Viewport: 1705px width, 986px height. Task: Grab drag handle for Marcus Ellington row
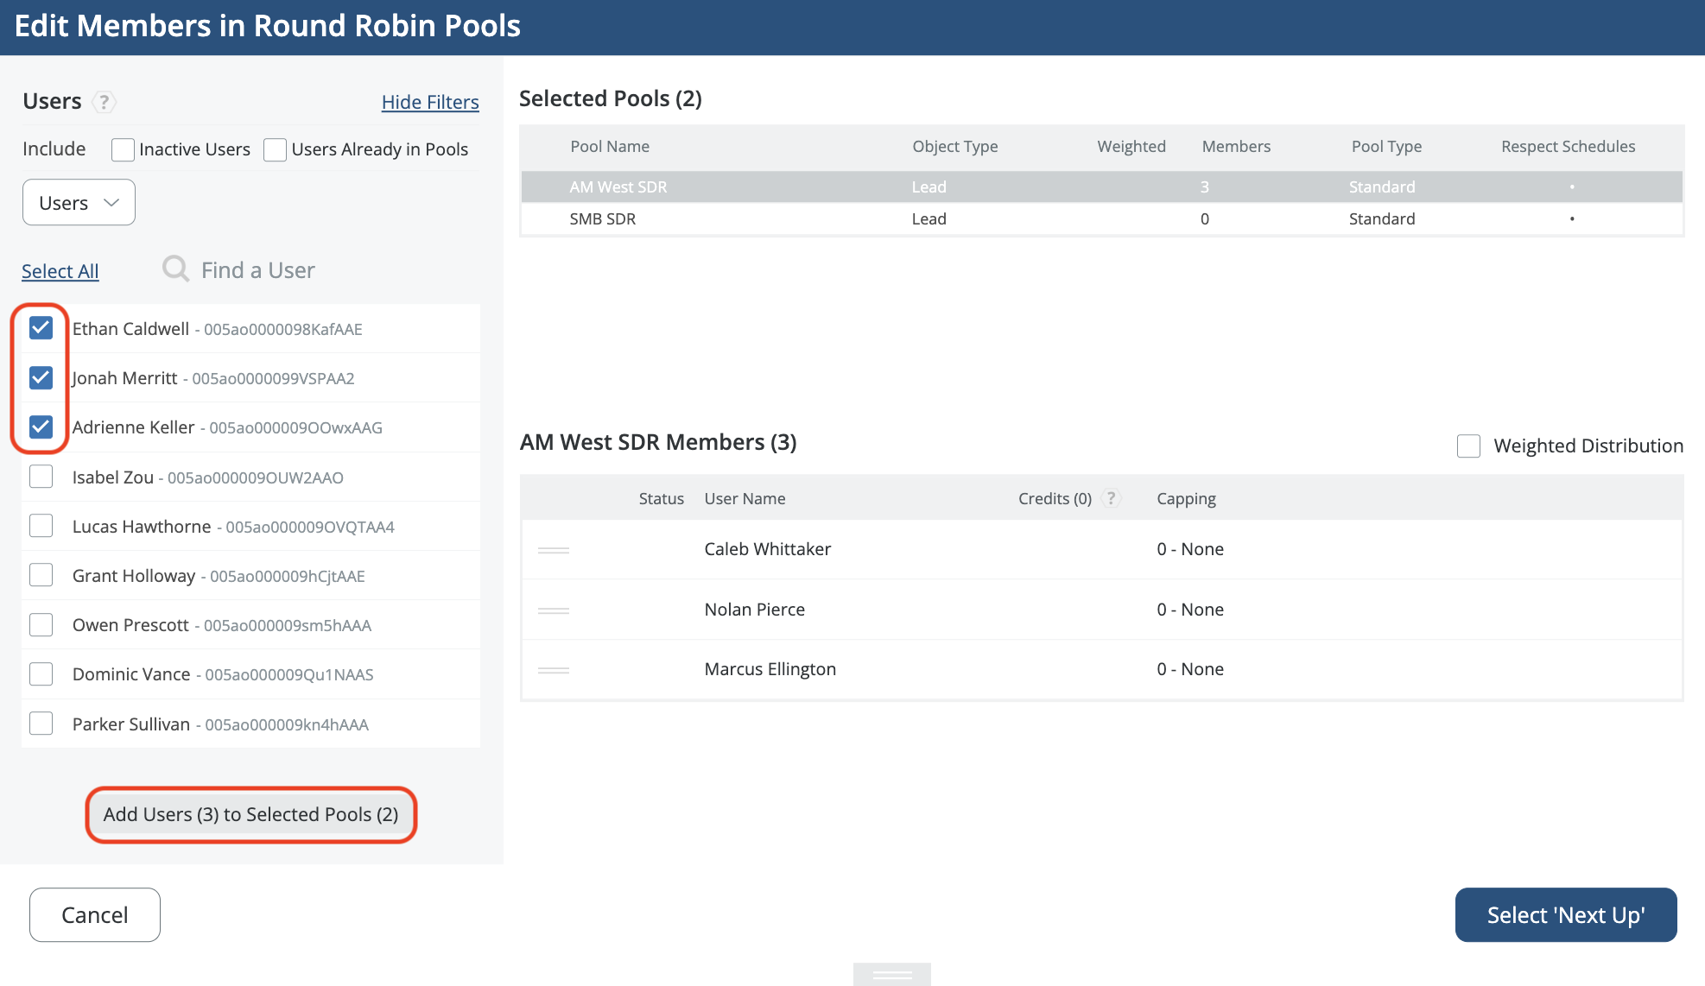pyautogui.click(x=553, y=670)
